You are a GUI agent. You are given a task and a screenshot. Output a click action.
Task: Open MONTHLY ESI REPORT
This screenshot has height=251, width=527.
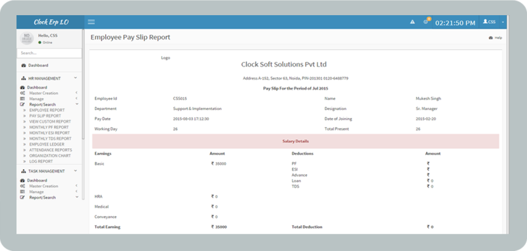click(x=49, y=133)
